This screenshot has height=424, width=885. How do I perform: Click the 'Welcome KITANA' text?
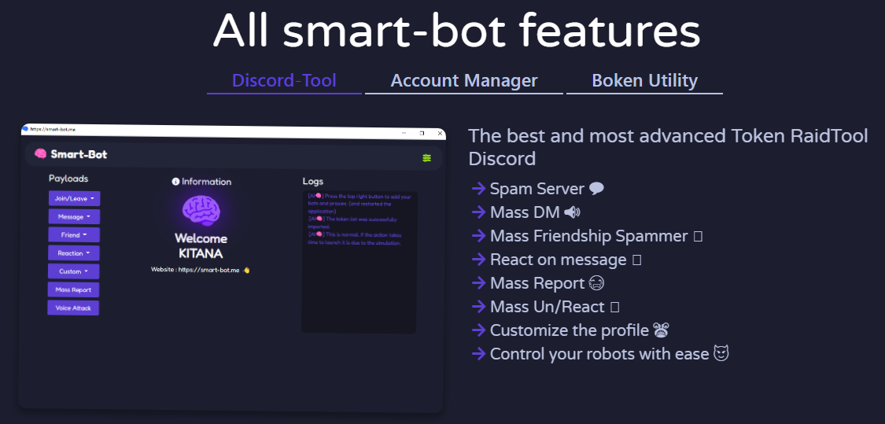coord(201,245)
